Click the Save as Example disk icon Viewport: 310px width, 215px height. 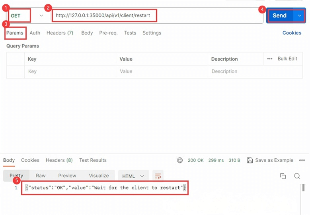click(250, 160)
